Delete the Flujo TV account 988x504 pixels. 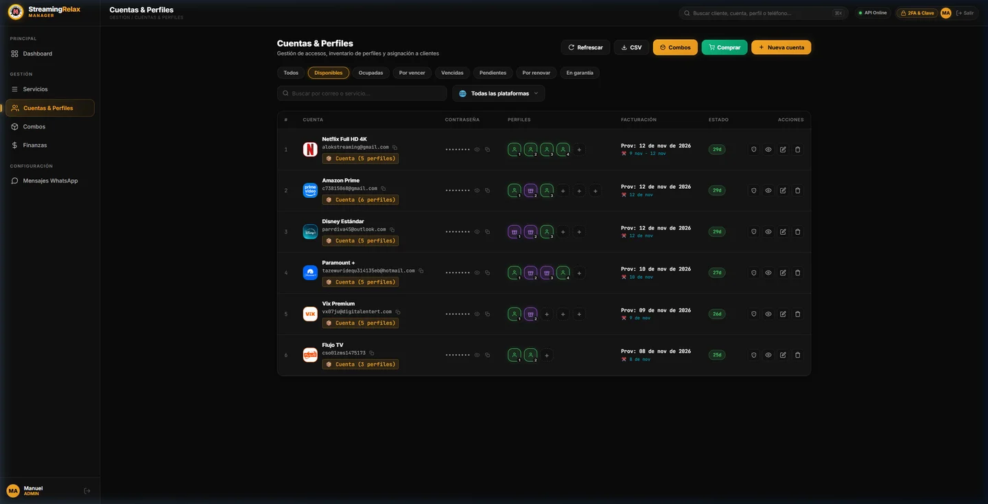(x=797, y=356)
